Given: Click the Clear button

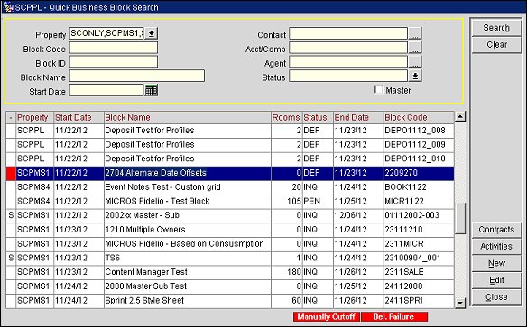Looking at the screenshot, I should pos(496,45).
